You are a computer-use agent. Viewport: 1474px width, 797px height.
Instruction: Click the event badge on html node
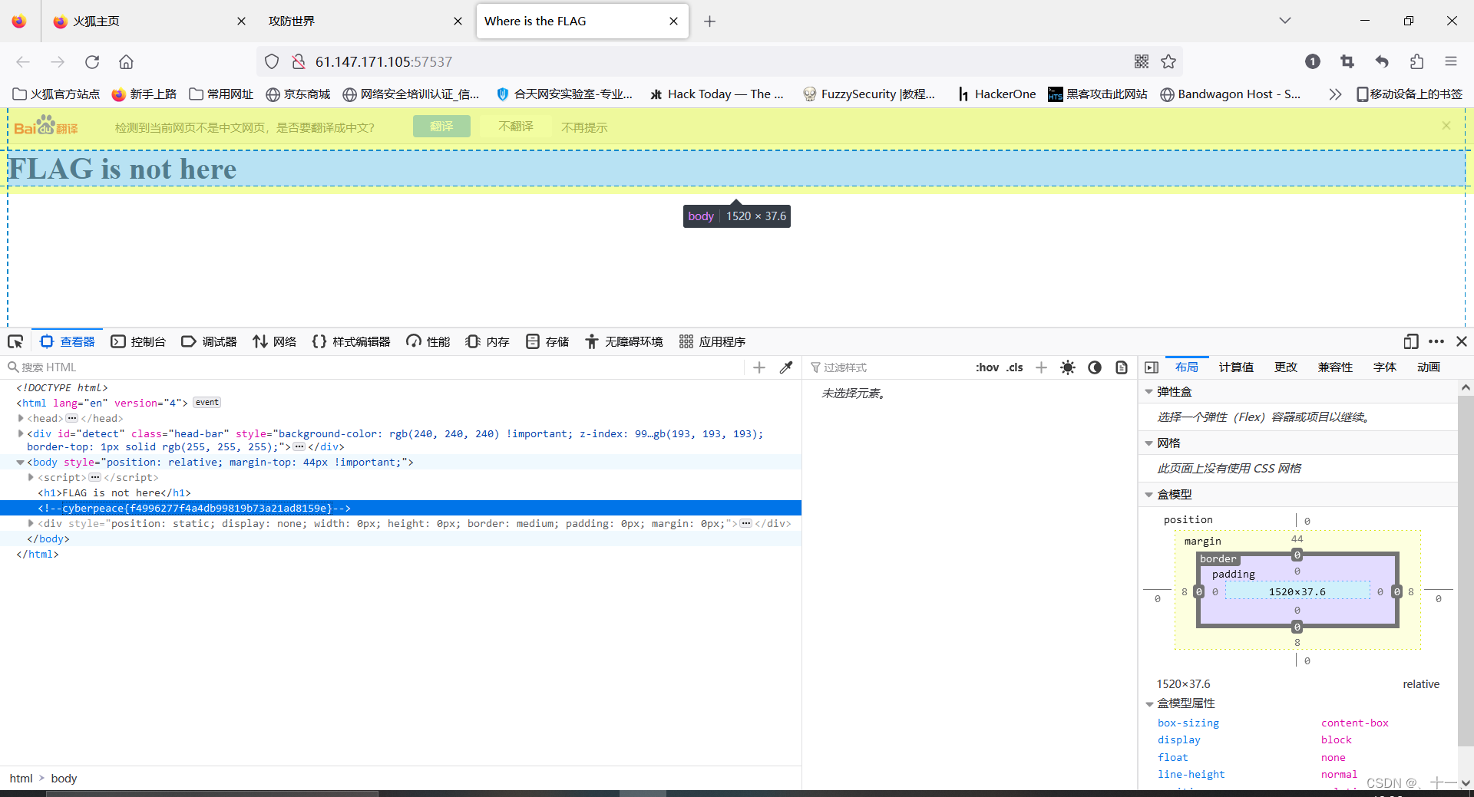tap(207, 402)
